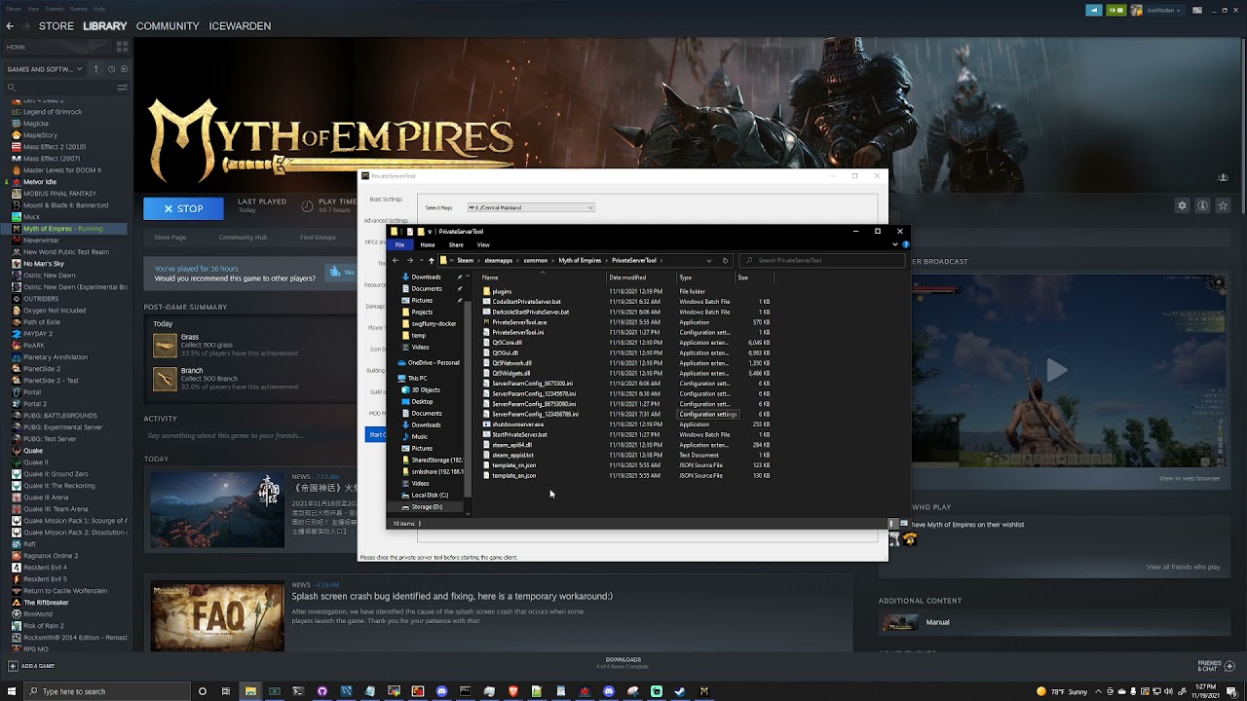Image resolution: width=1247 pixels, height=701 pixels.
Task: Click Explorer back navigation arrow
Action: click(396, 260)
